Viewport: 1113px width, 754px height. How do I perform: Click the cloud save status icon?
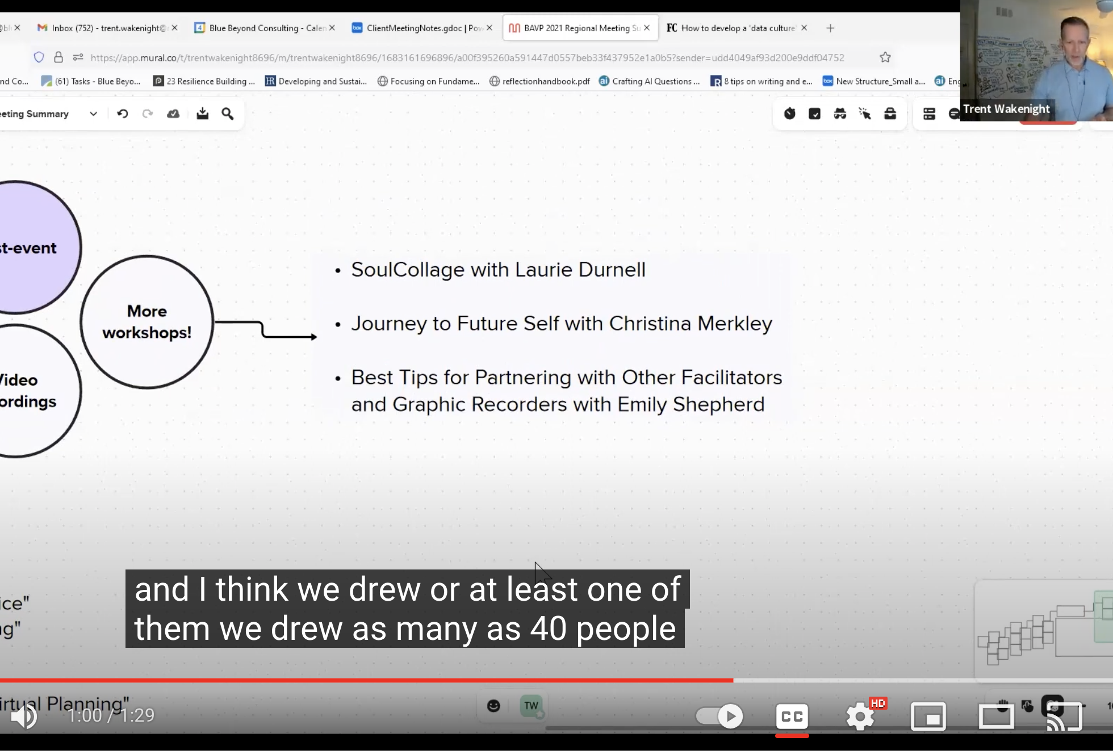click(x=173, y=114)
